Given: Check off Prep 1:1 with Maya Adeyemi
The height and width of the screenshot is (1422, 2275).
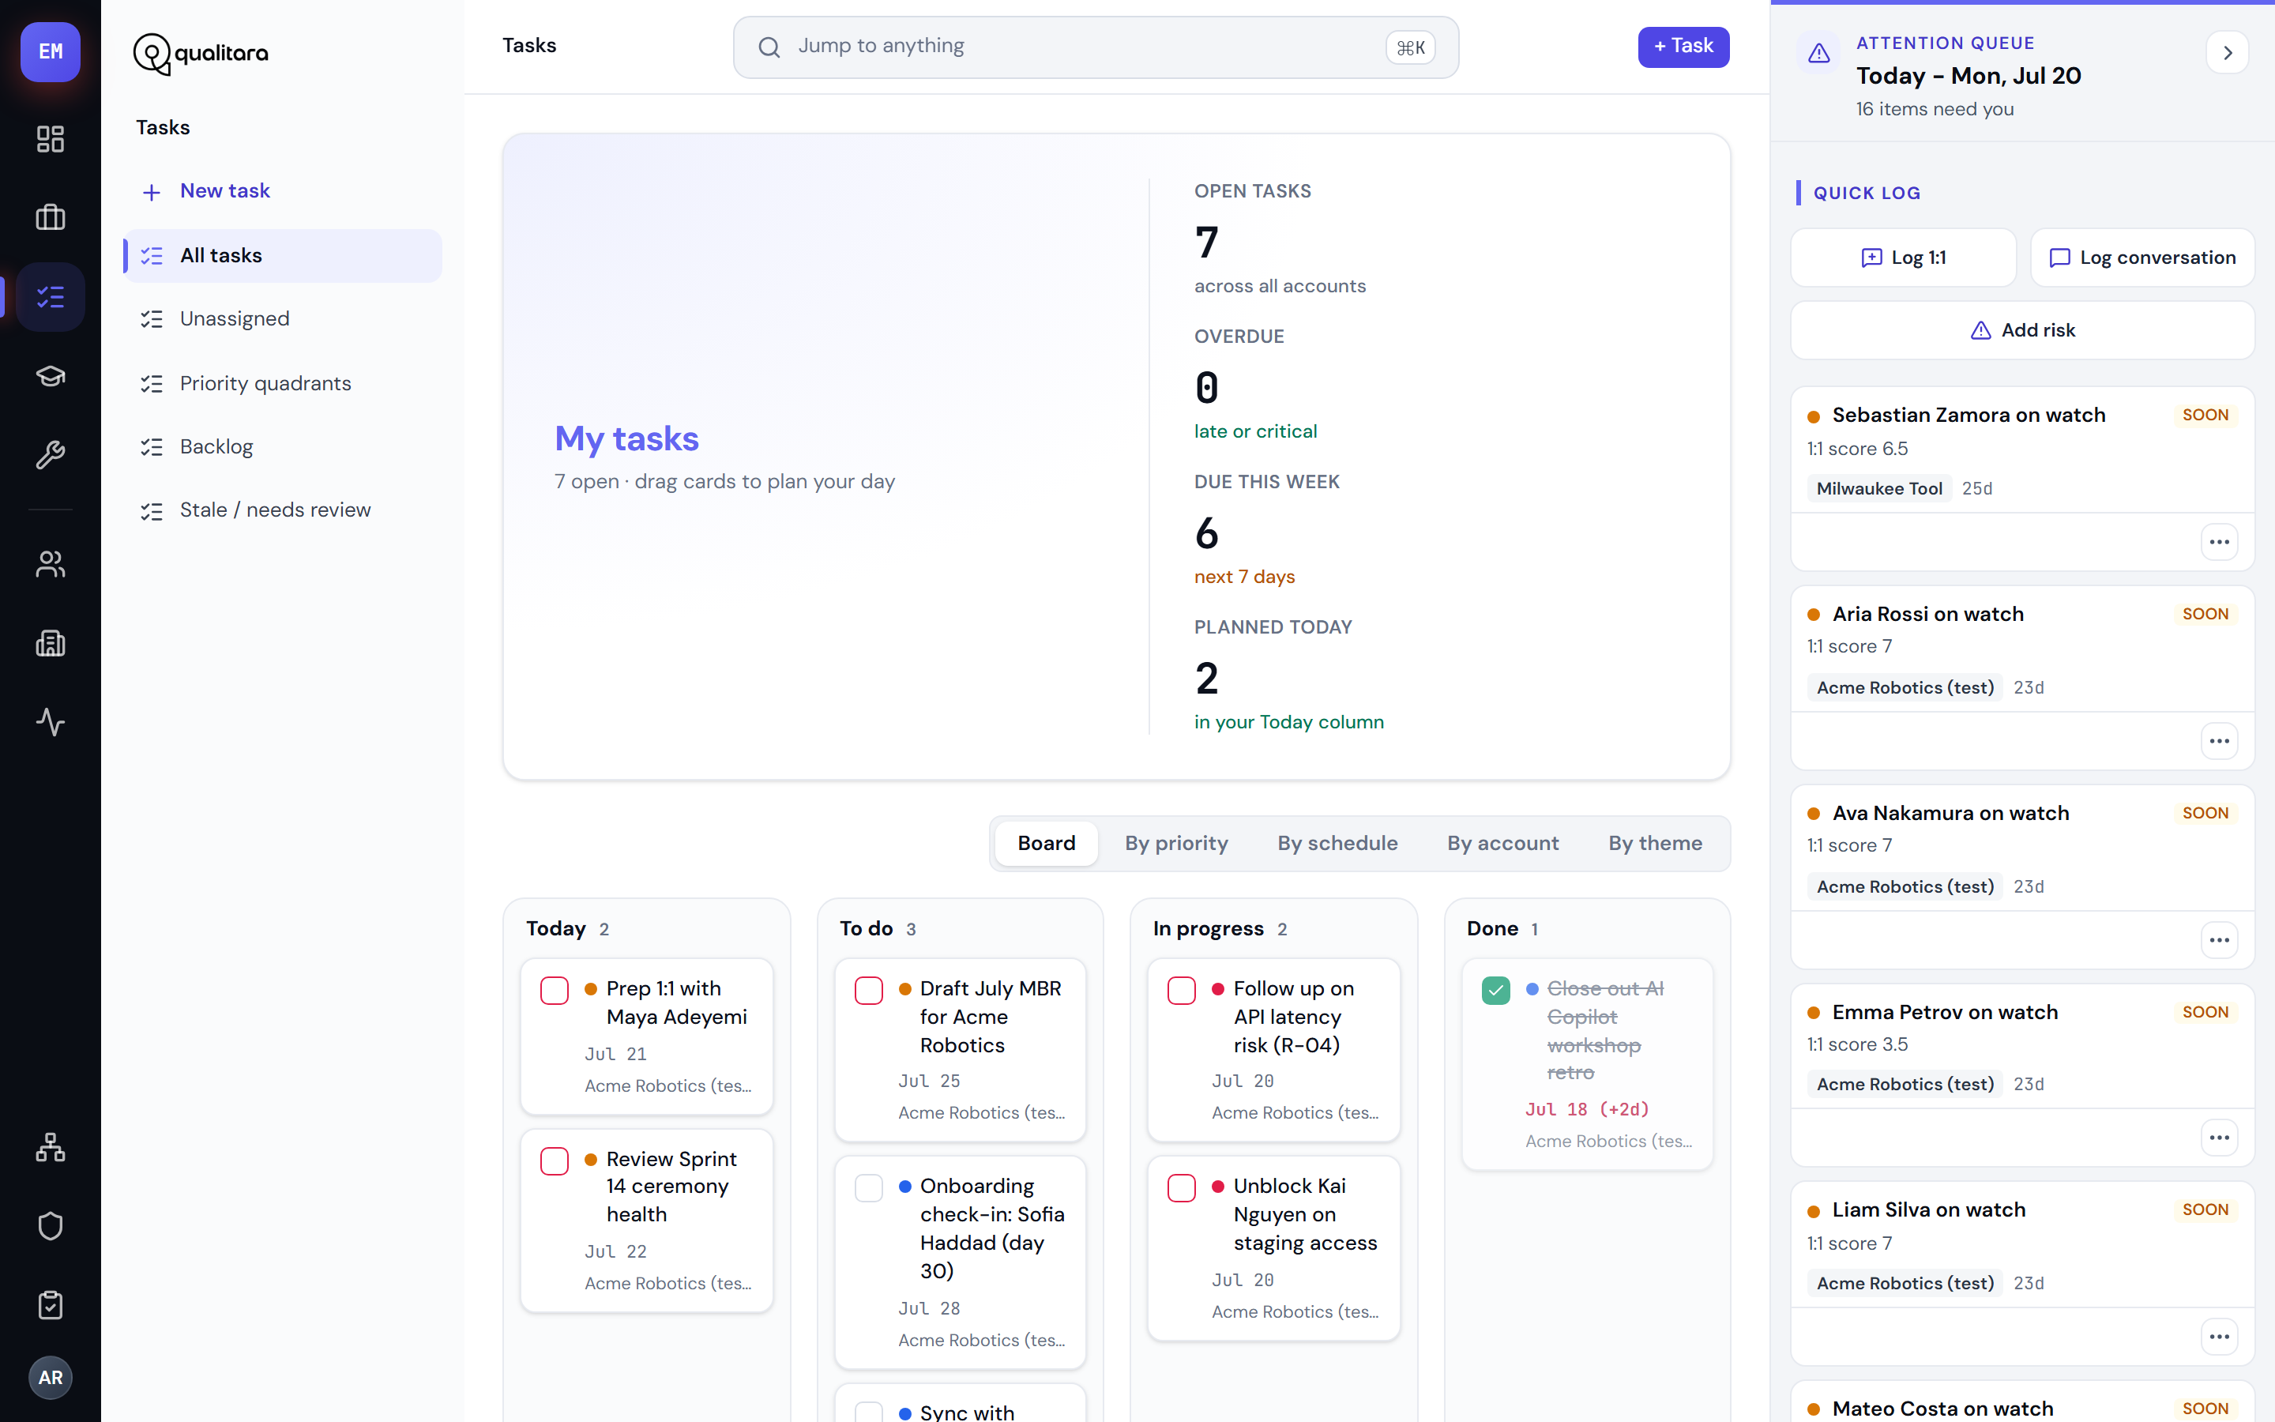Looking at the screenshot, I should [x=555, y=991].
